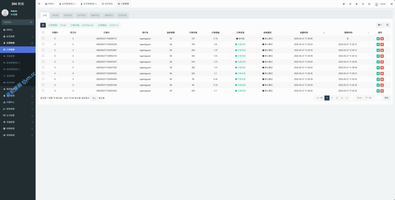Click the red delete icon for order UB2505271129242246
395x200 pixels.
coord(382,44)
